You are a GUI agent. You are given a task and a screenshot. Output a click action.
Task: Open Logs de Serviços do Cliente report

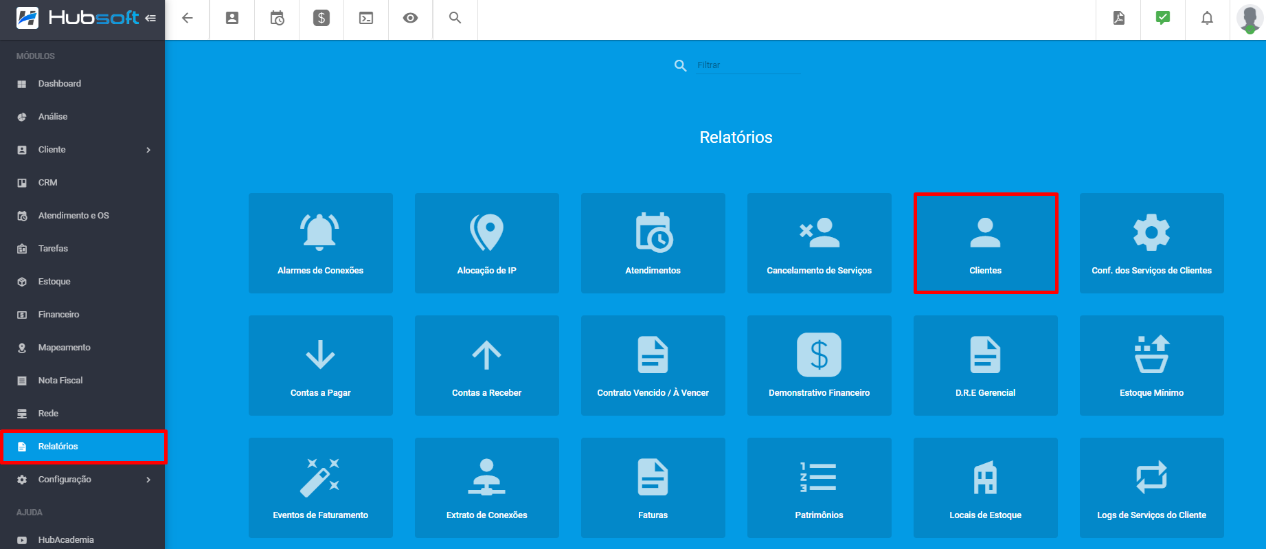[1152, 488]
